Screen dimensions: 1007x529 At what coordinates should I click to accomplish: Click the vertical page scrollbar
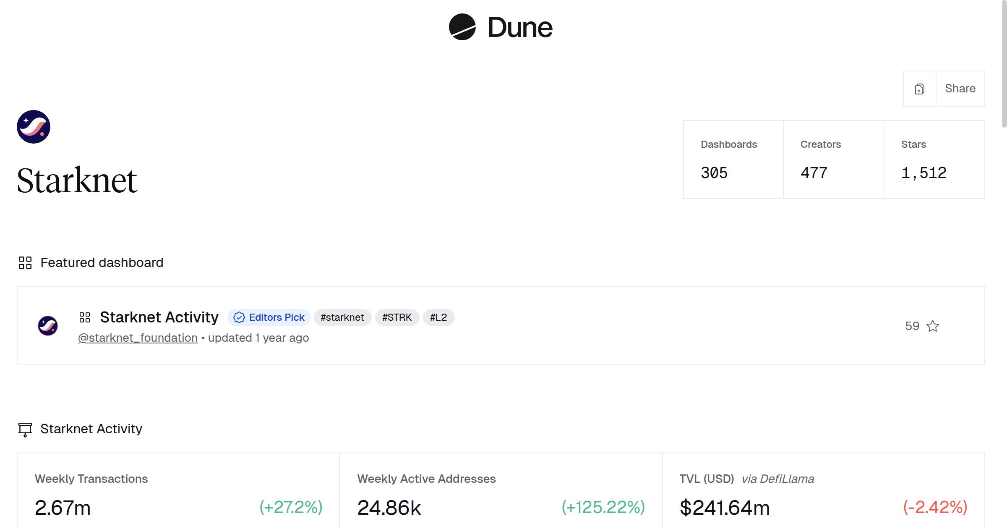[1004, 63]
